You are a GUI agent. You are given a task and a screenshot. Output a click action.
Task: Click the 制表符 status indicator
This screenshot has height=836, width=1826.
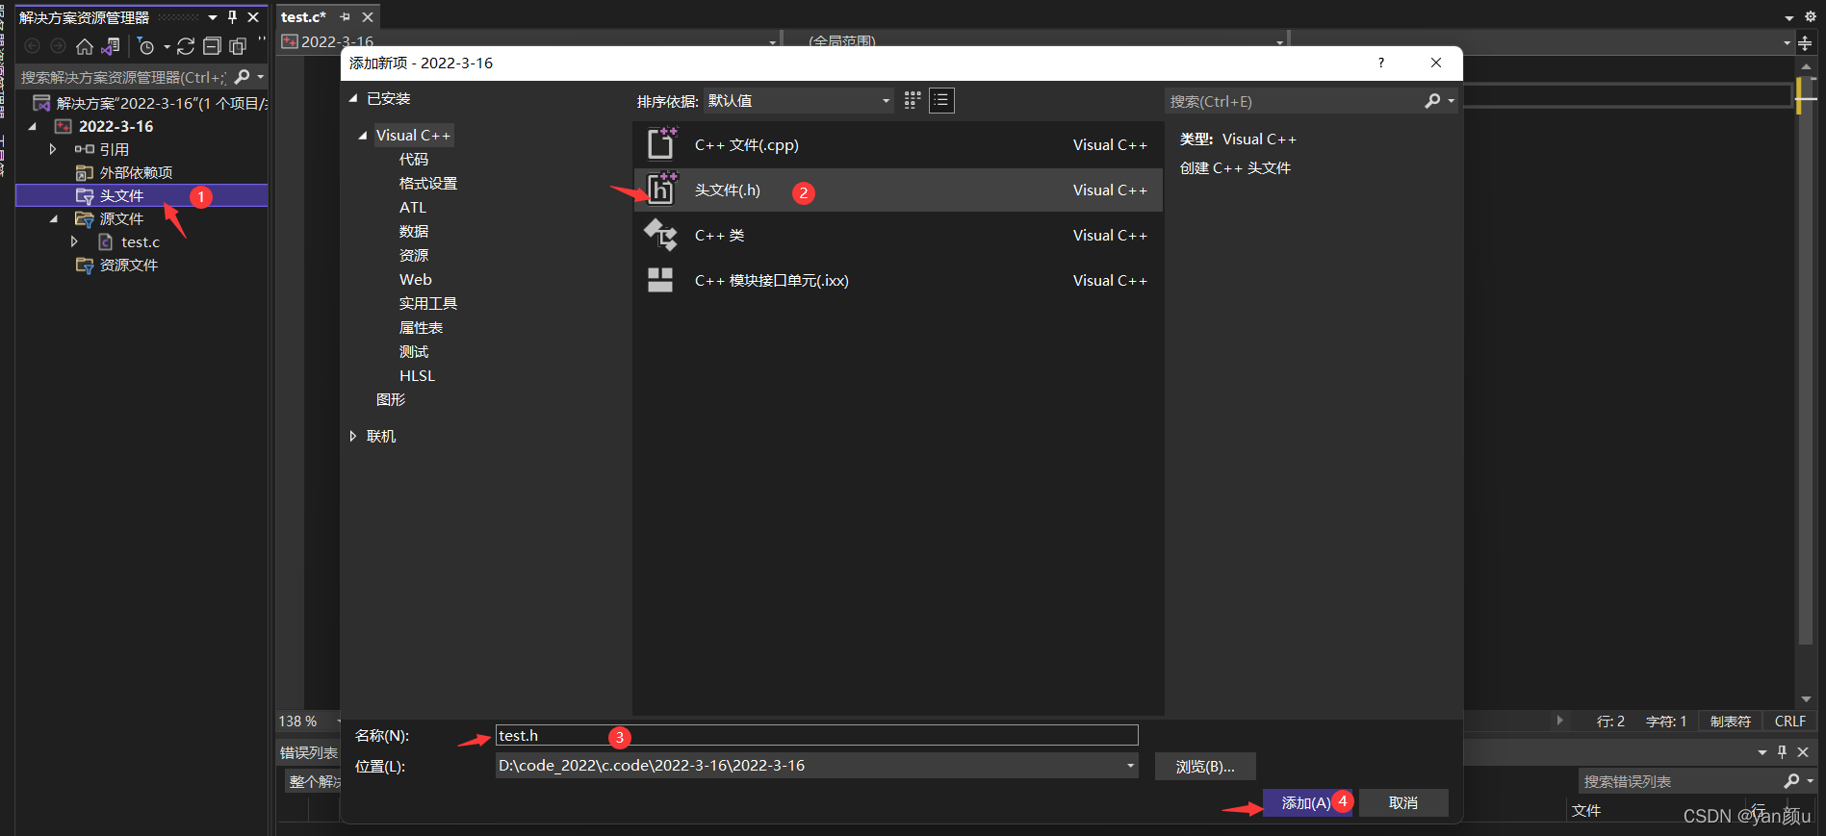tap(1731, 722)
